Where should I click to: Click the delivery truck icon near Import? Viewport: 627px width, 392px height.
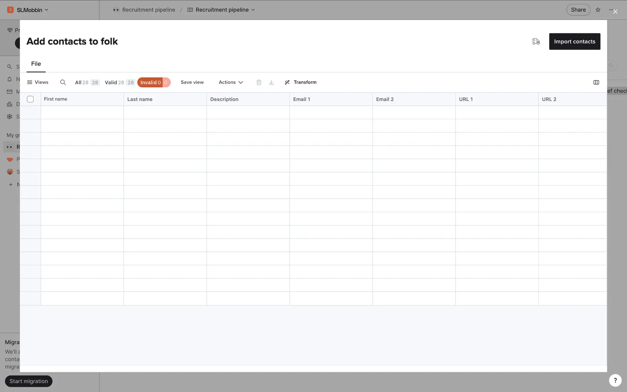(x=536, y=41)
